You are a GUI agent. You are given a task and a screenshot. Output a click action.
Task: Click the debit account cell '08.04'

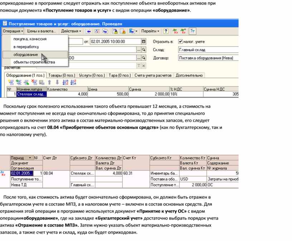[56, 173]
